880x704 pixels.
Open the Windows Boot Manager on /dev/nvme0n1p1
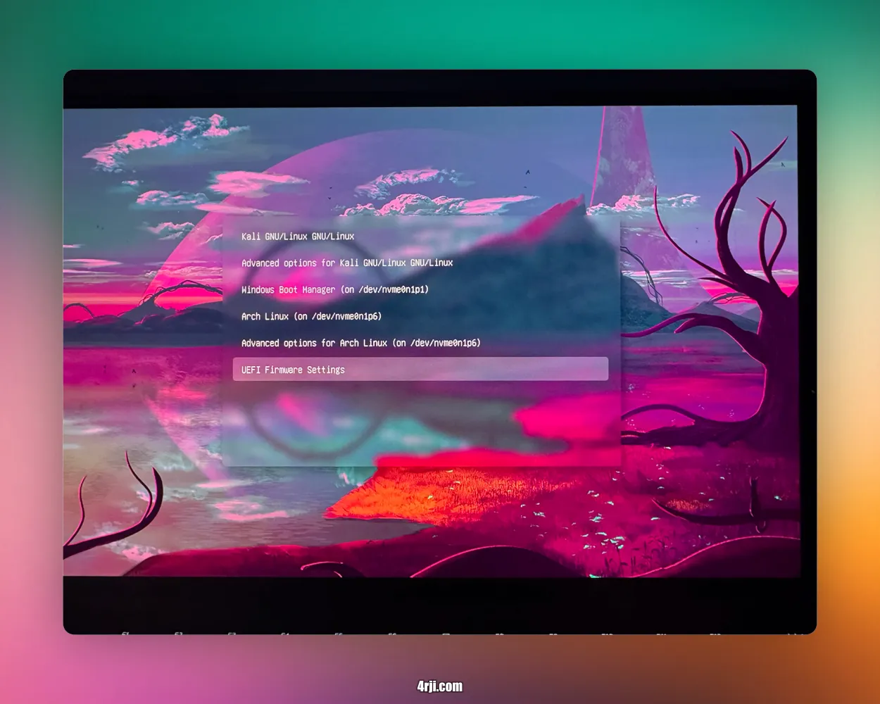coord(334,289)
